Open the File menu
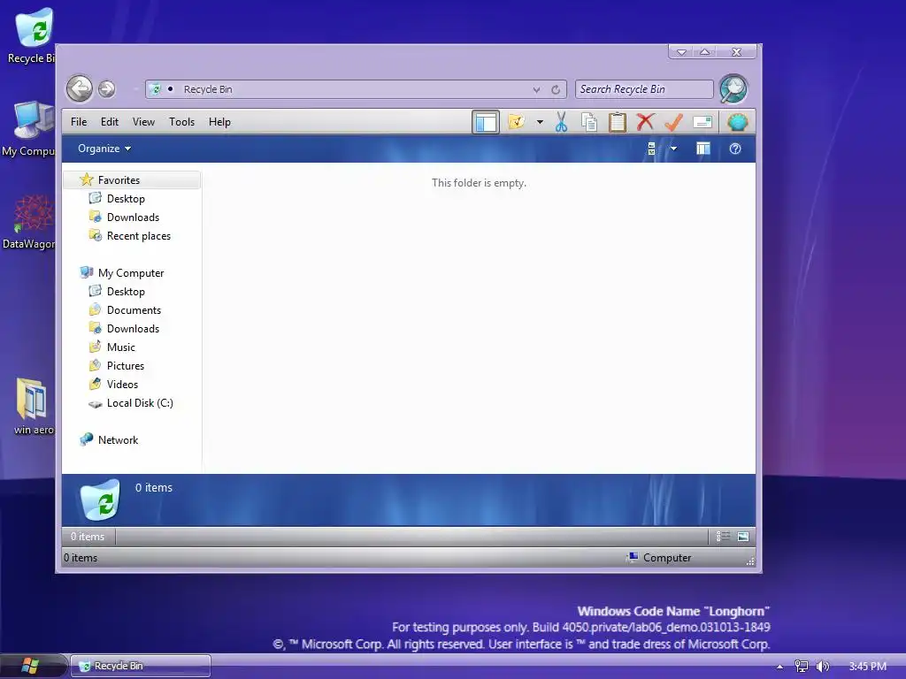 coord(79,122)
